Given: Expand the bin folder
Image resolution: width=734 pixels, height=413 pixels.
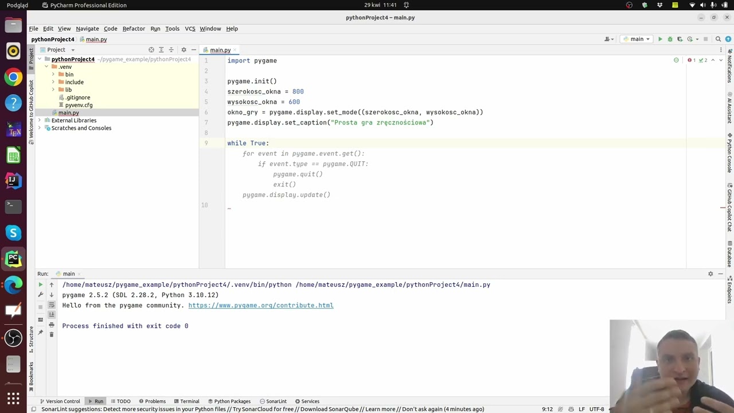Looking at the screenshot, I should [53, 75].
